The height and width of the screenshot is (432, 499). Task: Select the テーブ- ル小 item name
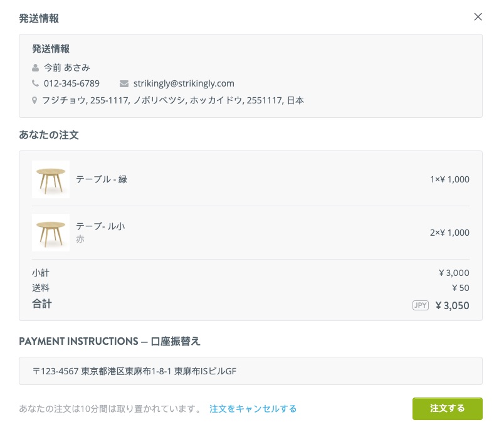100,226
